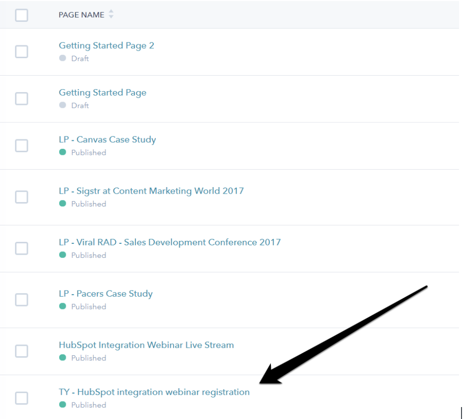Tick the select-all checkbox in header
Screen dimensions: 464x419
[x=21, y=15]
